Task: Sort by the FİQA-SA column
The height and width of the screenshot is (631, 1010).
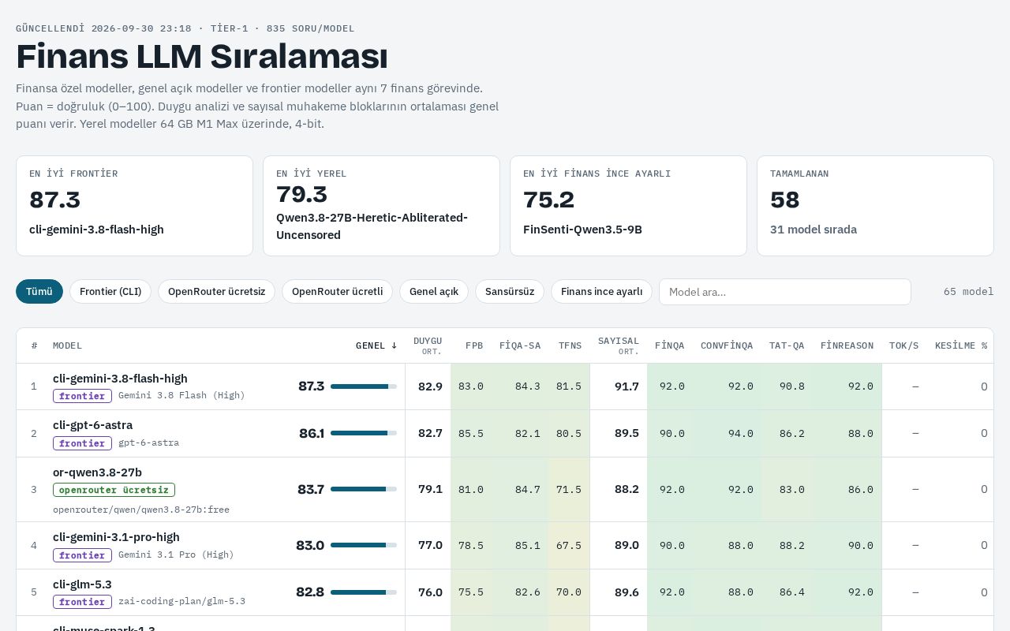Action: (520, 345)
